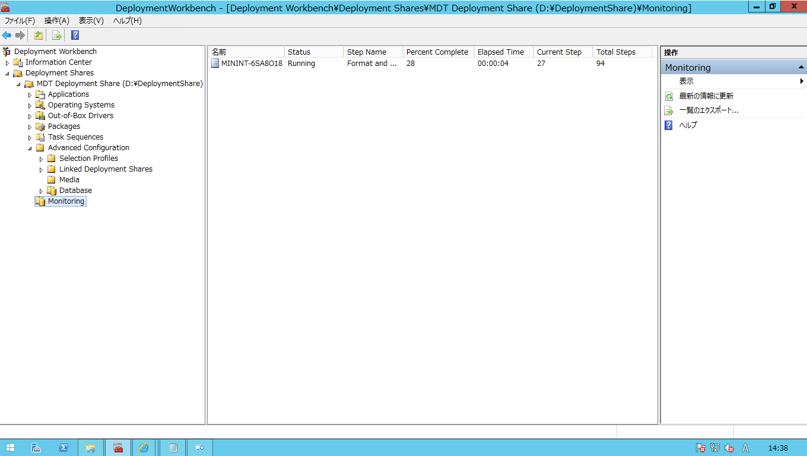Image resolution: width=807 pixels, height=456 pixels.
Task: Click ヘルプ in the Actions pane
Action: tap(688, 125)
